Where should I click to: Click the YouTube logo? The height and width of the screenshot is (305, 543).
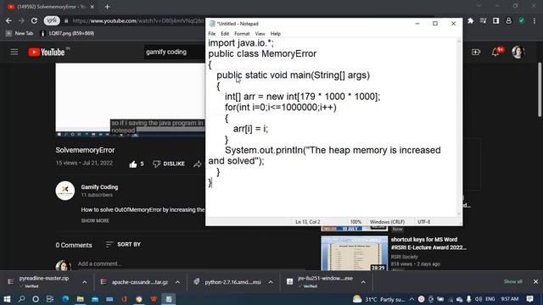pyautogui.click(x=47, y=53)
